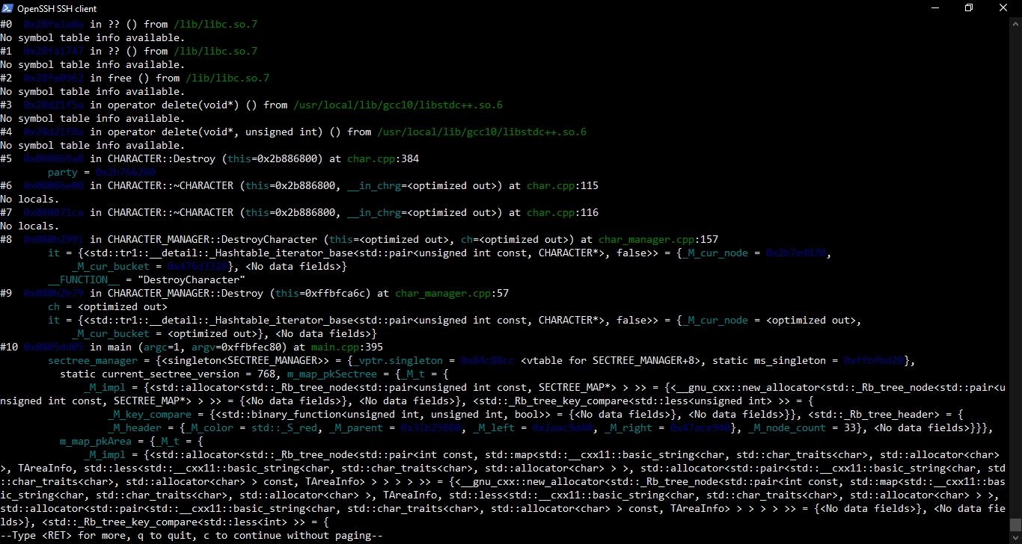Click the scrollbar down arrow

click(x=1015, y=537)
